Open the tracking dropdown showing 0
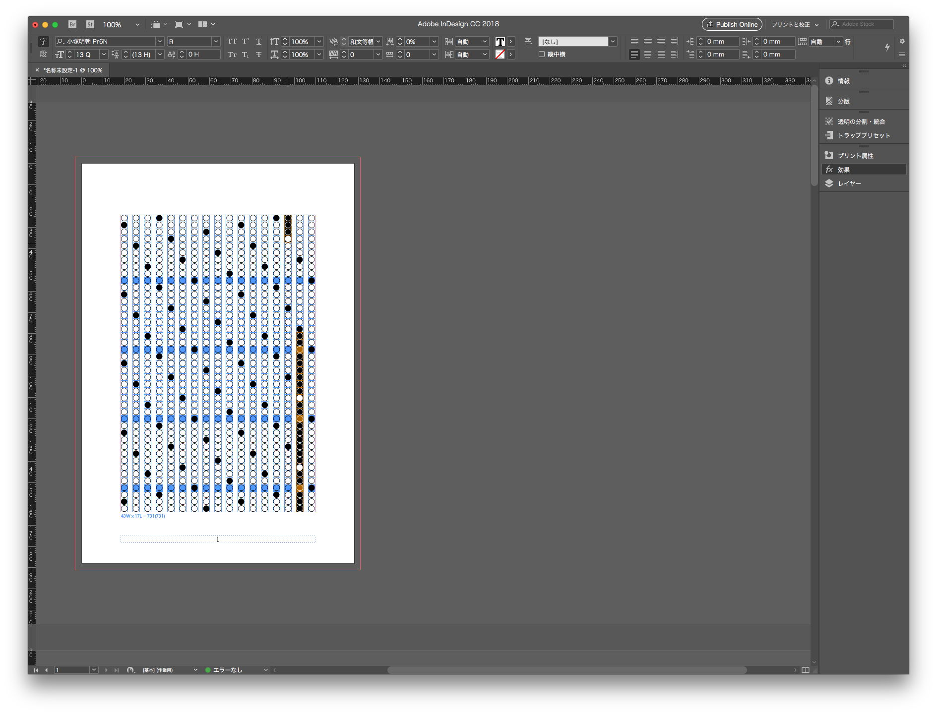The height and width of the screenshot is (714, 937). click(x=378, y=55)
